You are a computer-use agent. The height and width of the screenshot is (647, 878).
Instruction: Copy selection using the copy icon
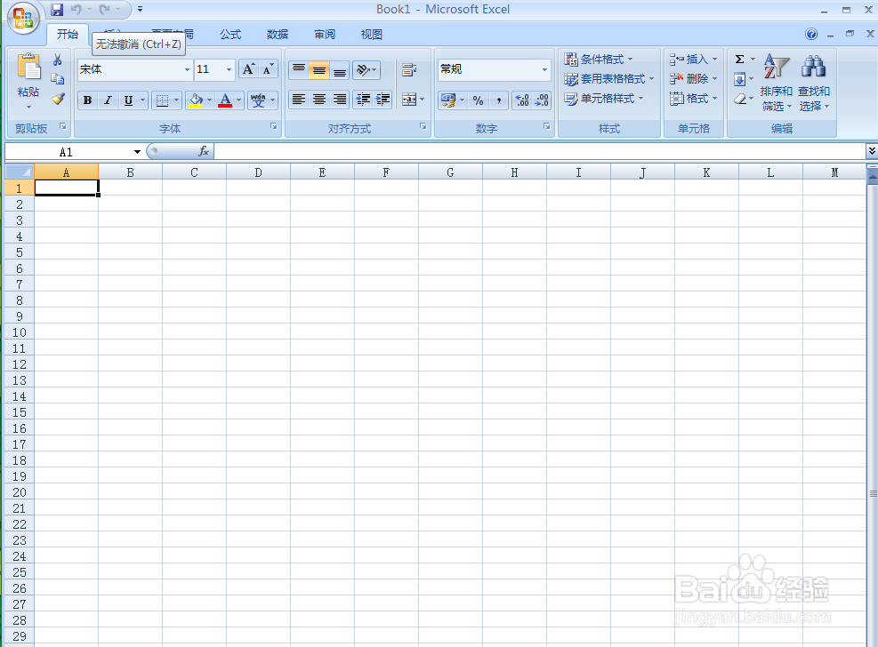click(x=57, y=79)
